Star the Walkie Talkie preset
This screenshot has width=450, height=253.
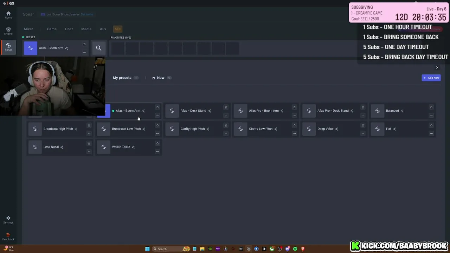(157, 143)
